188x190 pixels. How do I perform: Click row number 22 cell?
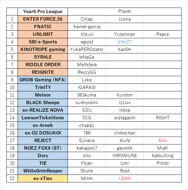coord(12,178)
